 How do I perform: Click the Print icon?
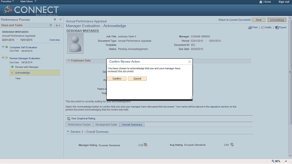coord(250,27)
